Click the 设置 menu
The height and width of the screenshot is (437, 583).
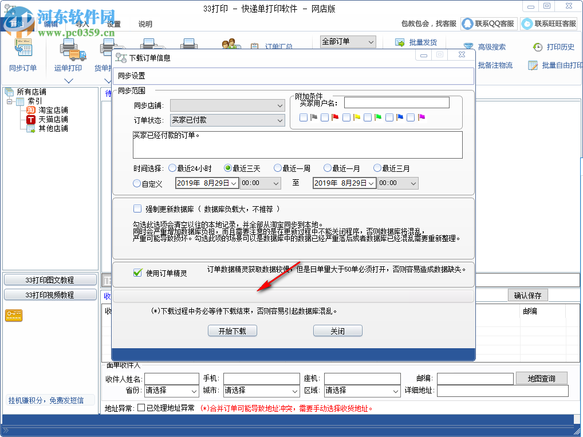coord(112,24)
